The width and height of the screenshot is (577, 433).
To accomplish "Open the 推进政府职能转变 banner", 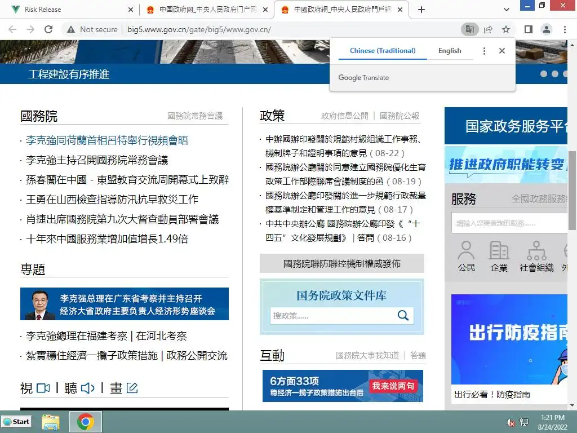I will [x=506, y=165].
